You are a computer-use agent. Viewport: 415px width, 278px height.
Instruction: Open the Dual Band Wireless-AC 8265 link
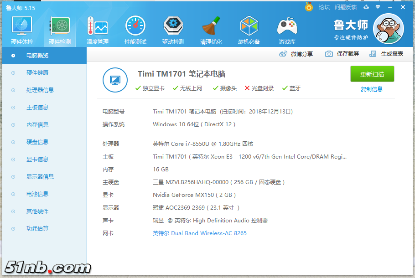(200, 233)
